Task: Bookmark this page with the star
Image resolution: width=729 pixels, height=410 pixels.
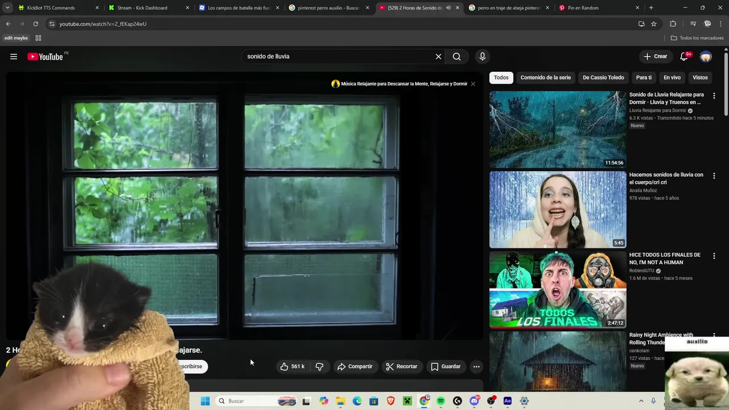Action: [654, 24]
